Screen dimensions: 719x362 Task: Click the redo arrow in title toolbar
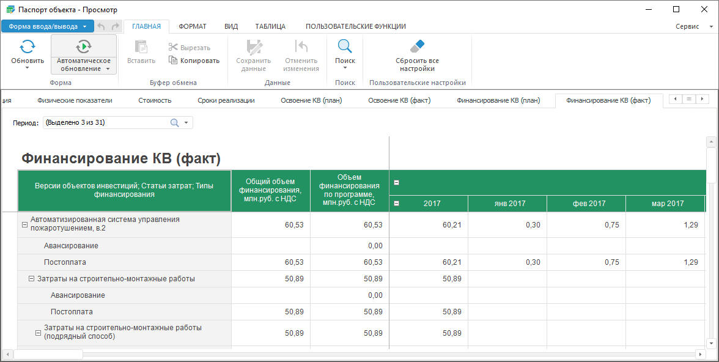click(x=115, y=26)
